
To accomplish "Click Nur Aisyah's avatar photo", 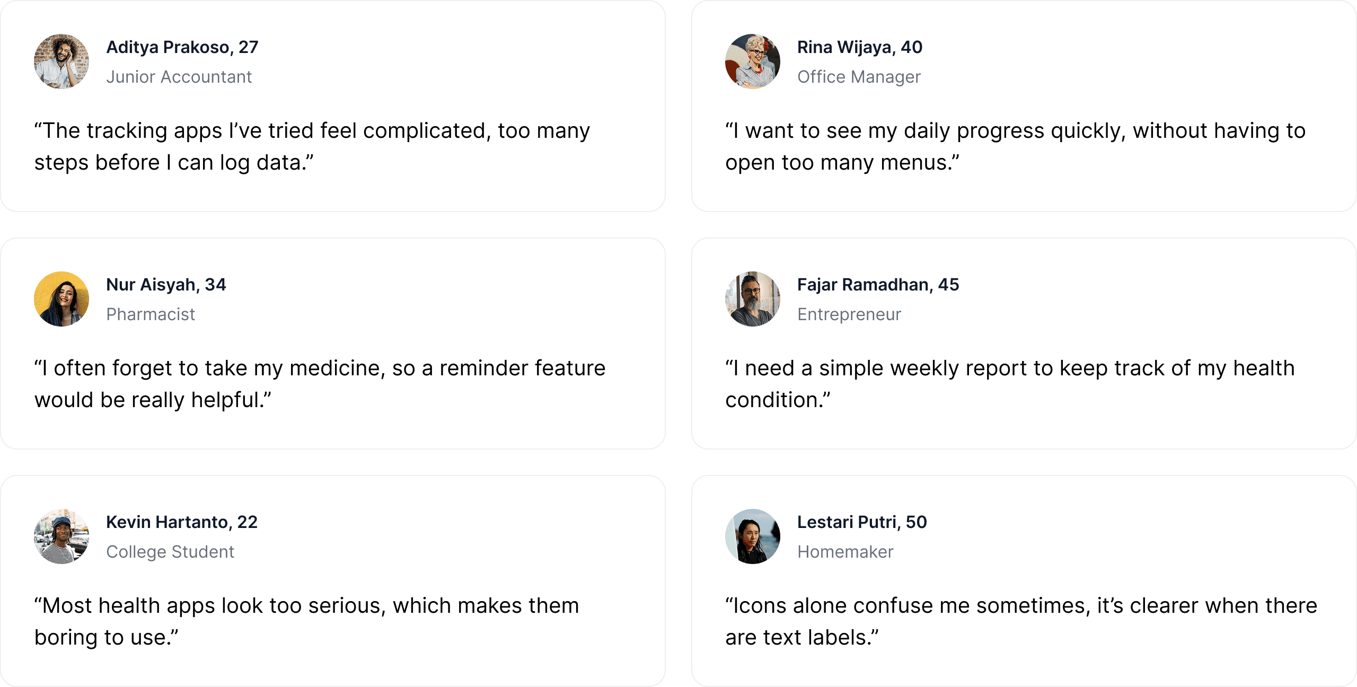I will [x=61, y=299].
